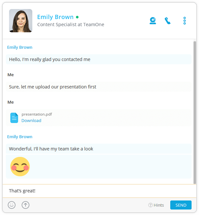Viewport: 199px width, 215px height.
Task: Click the presentation.pdf filename text
Action: pos(37,114)
